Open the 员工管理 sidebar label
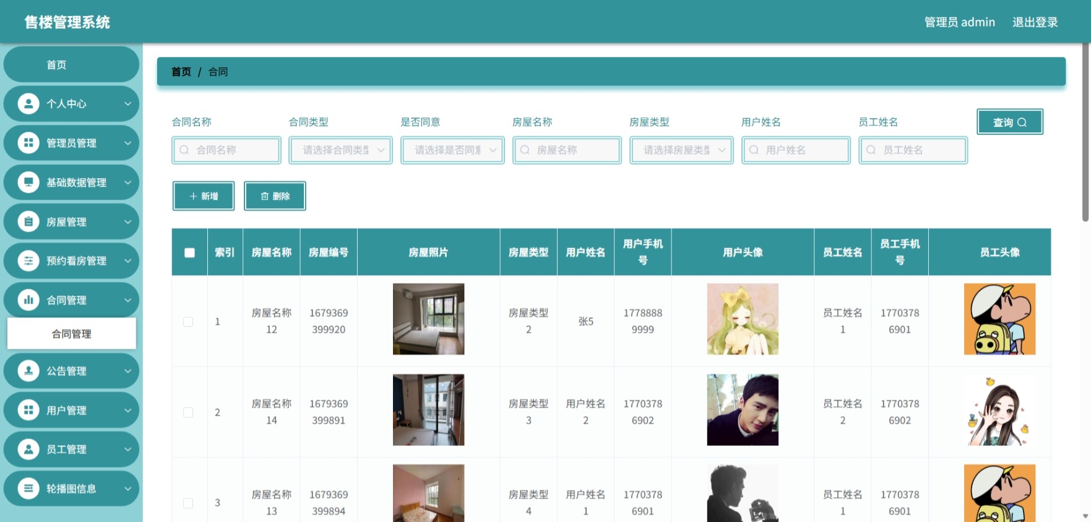Image resolution: width=1091 pixels, height=522 pixels. [66, 450]
